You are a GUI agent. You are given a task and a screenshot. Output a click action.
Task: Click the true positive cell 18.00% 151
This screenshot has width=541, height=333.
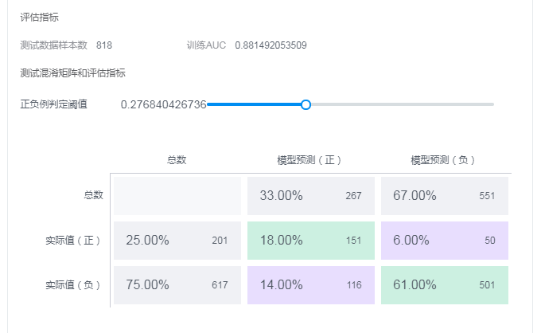click(311, 241)
